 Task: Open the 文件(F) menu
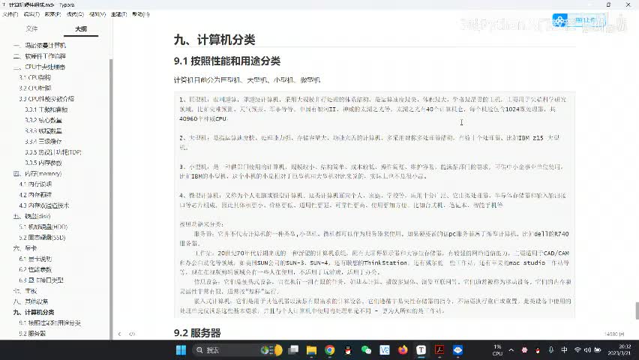[x=10, y=14]
